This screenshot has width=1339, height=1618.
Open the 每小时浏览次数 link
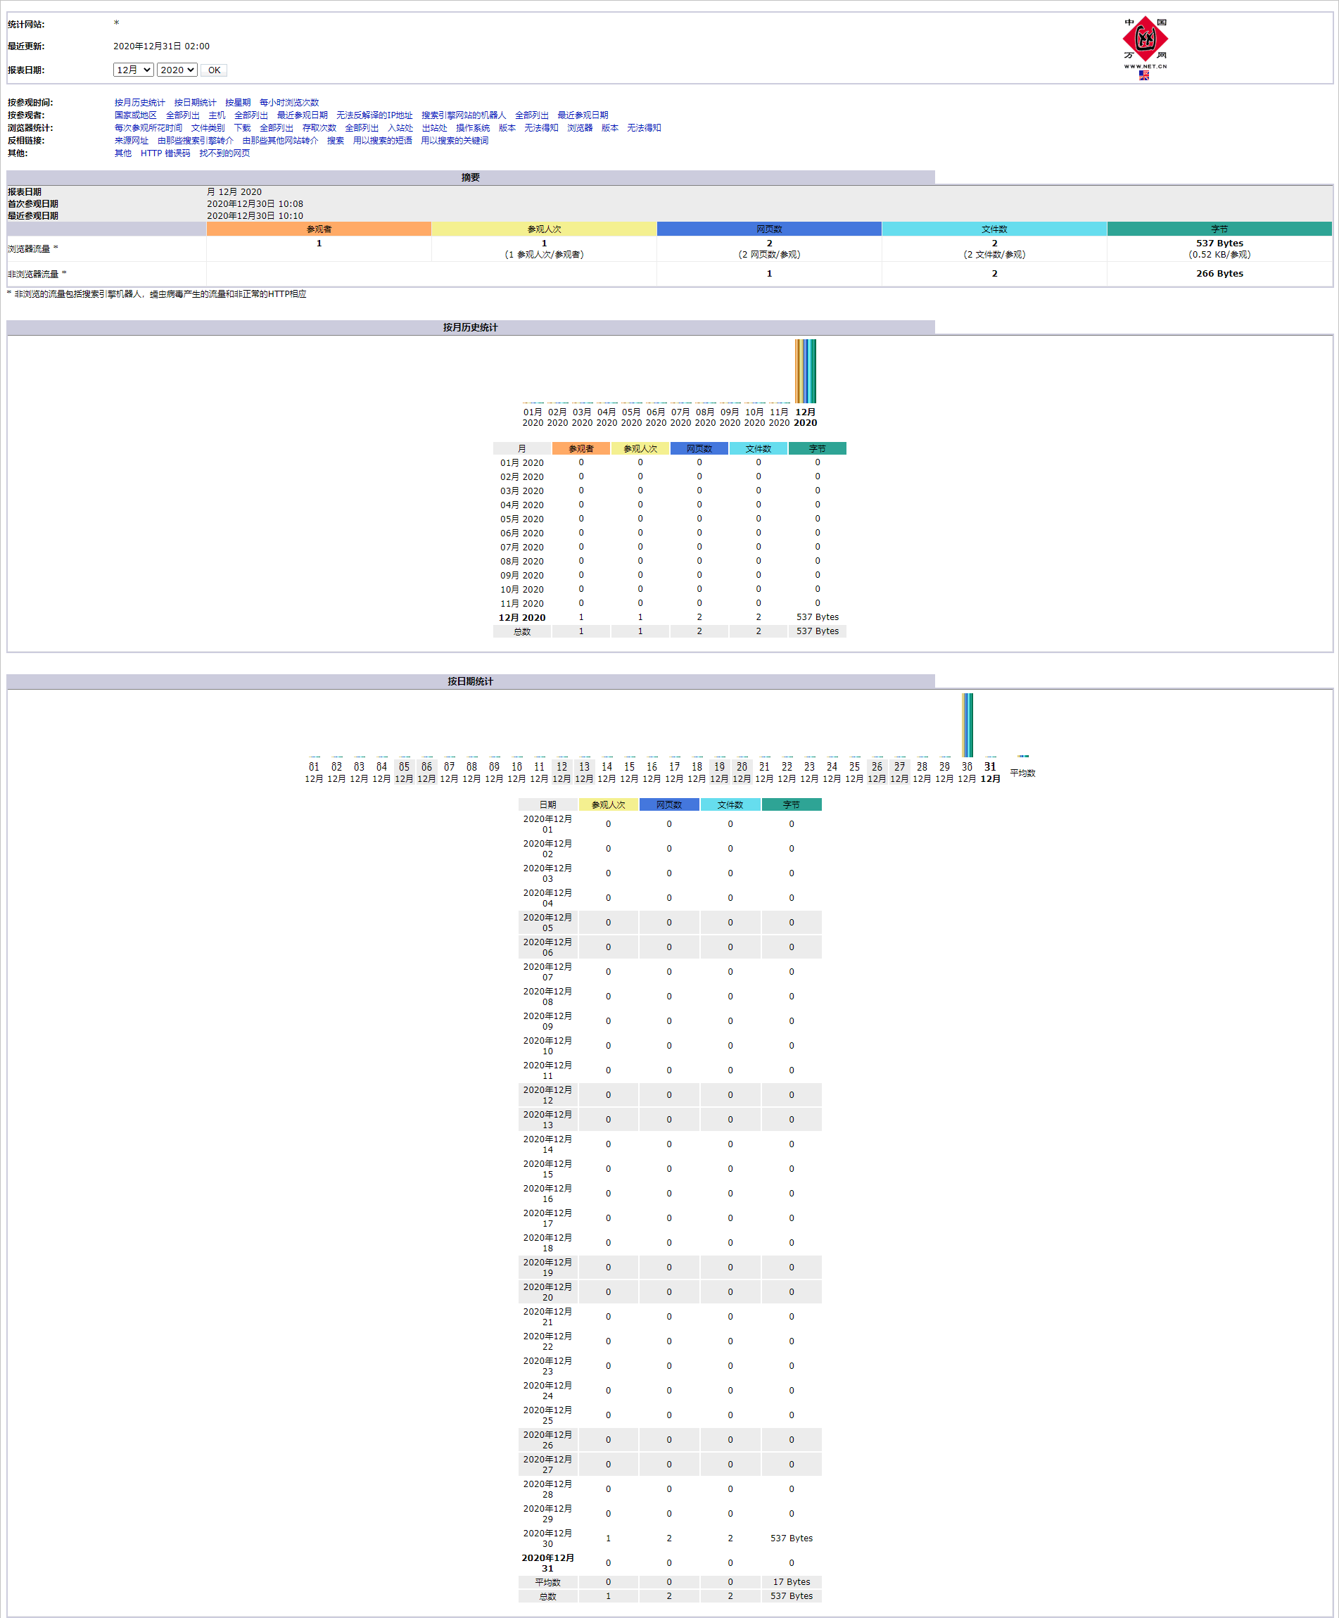tap(289, 103)
